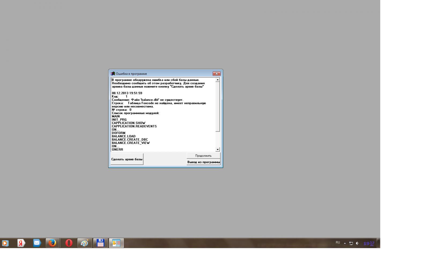Click the FoxPro icon in dialog title bar

(113, 74)
